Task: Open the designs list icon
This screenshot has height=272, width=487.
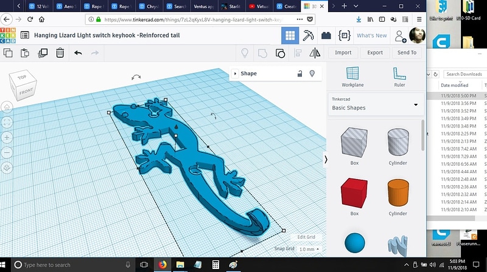Action: pos(25,35)
